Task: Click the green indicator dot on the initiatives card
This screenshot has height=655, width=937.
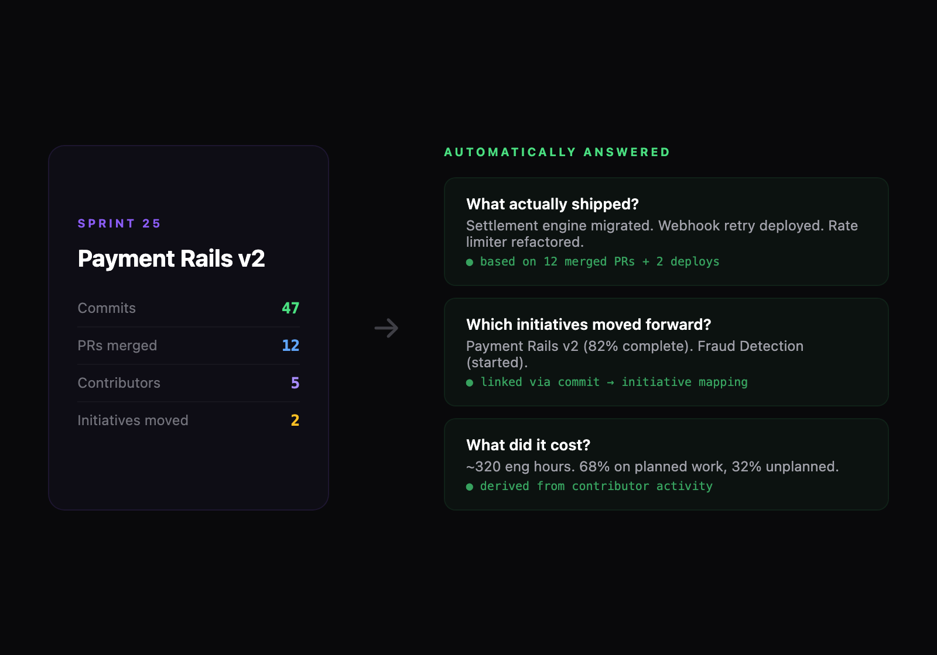Action: click(470, 382)
